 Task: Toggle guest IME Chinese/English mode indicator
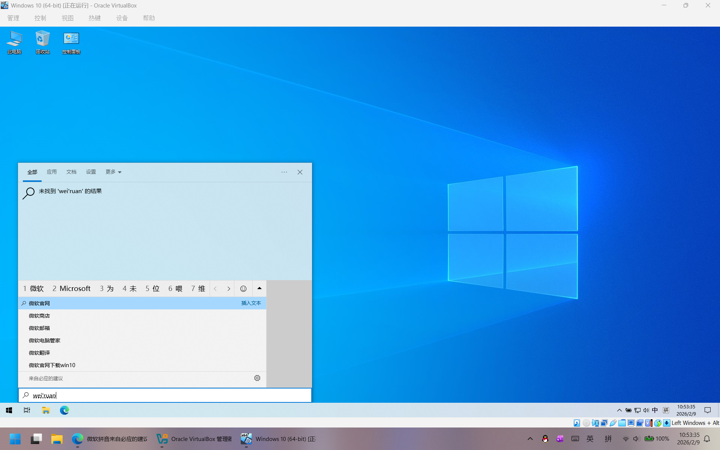(x=655, y=410)
